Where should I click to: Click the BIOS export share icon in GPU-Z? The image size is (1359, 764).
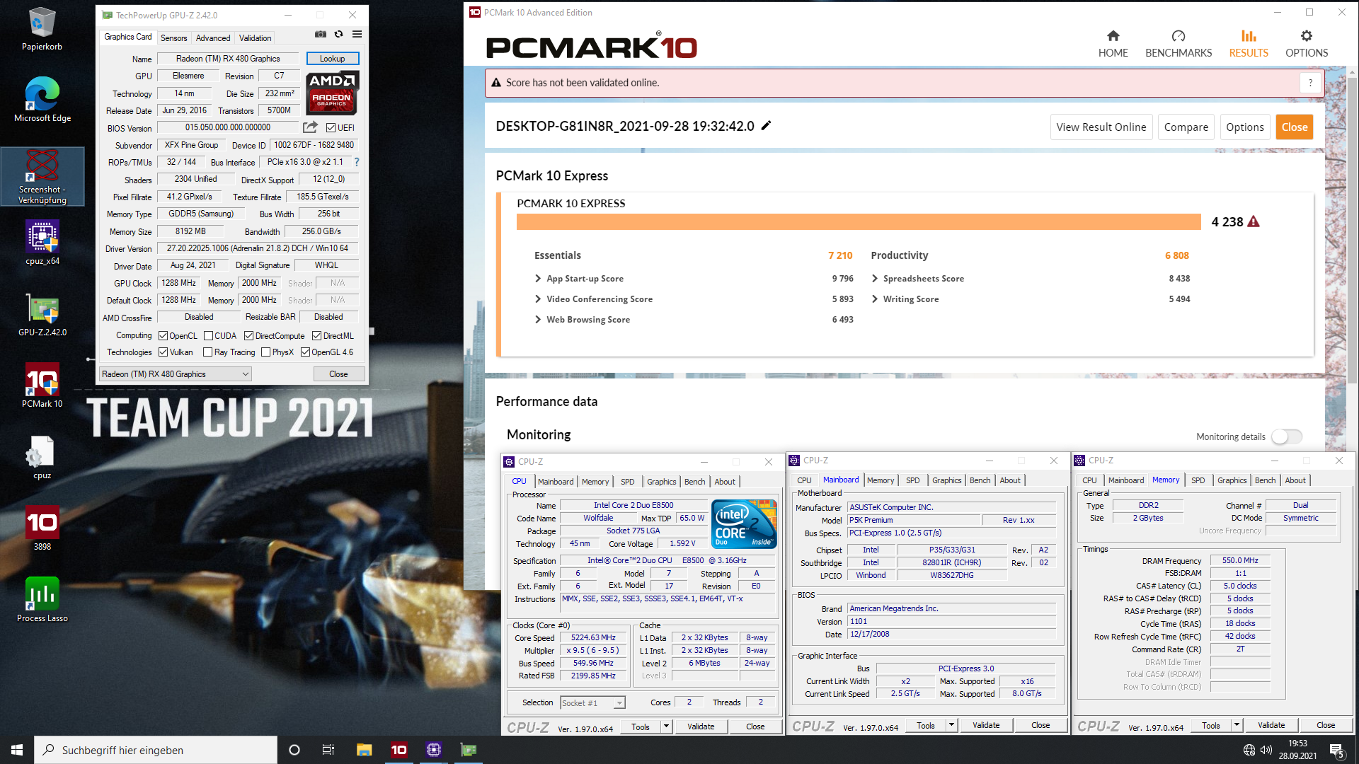pyautogui.click(x=311, y=127)
